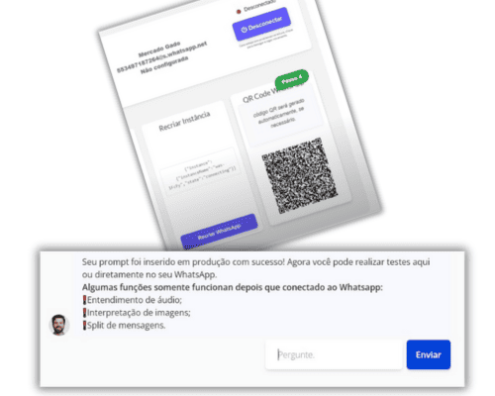Click the red exclamation mark beside Entendimento de áudio

pyautogui.click(x=84, y=300)
